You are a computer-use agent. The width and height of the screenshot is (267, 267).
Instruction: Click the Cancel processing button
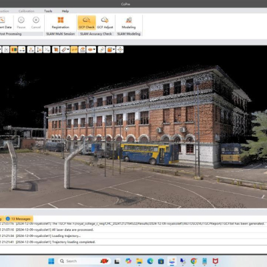pos(36,23)
